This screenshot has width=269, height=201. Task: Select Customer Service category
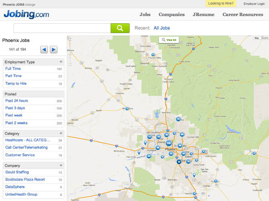[20, 155]
